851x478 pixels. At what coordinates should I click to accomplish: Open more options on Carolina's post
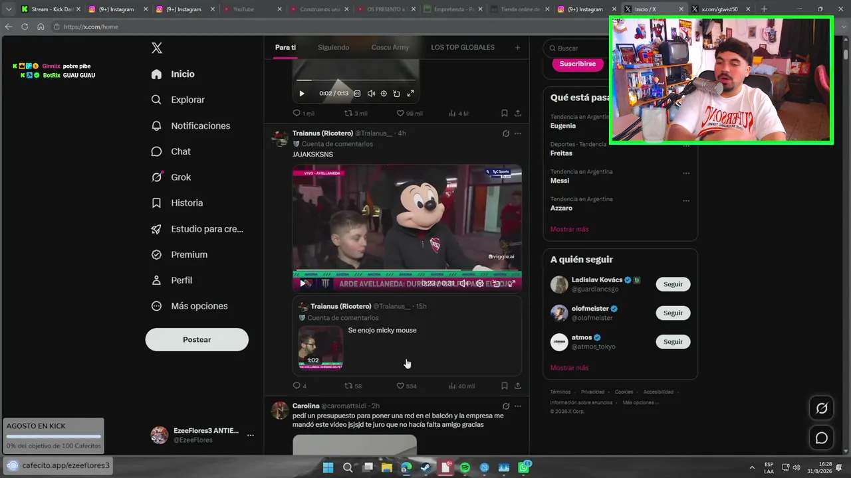[x=518, y=406]
